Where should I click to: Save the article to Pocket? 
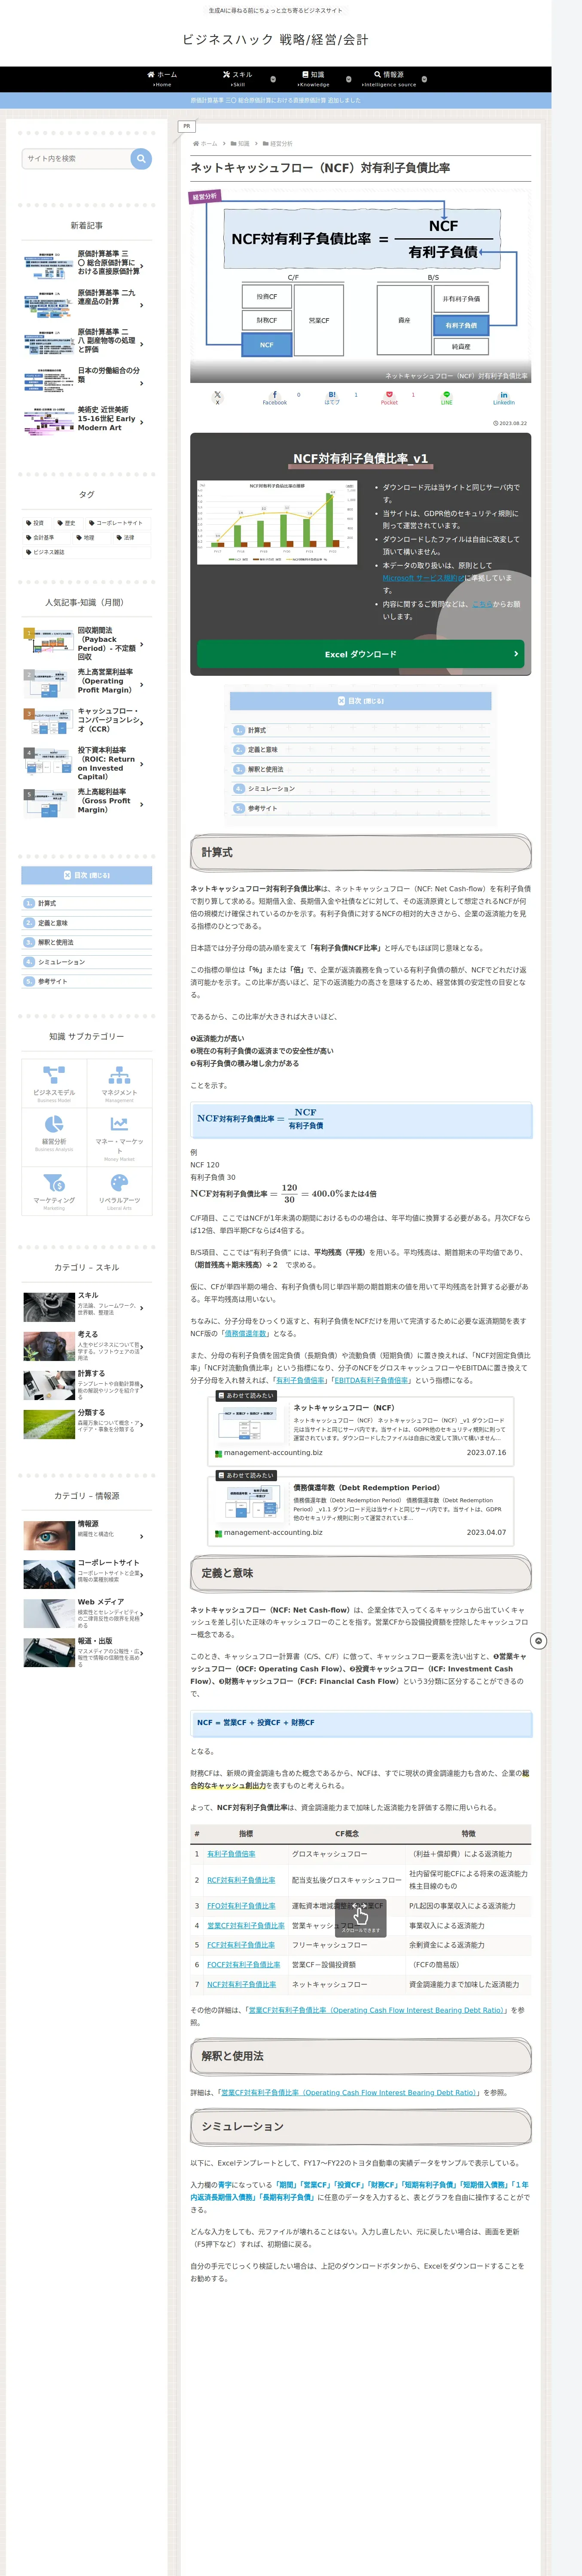point(389,397)
